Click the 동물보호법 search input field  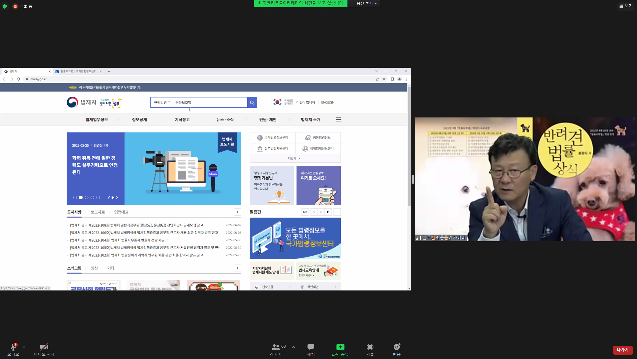coord(210,102)
